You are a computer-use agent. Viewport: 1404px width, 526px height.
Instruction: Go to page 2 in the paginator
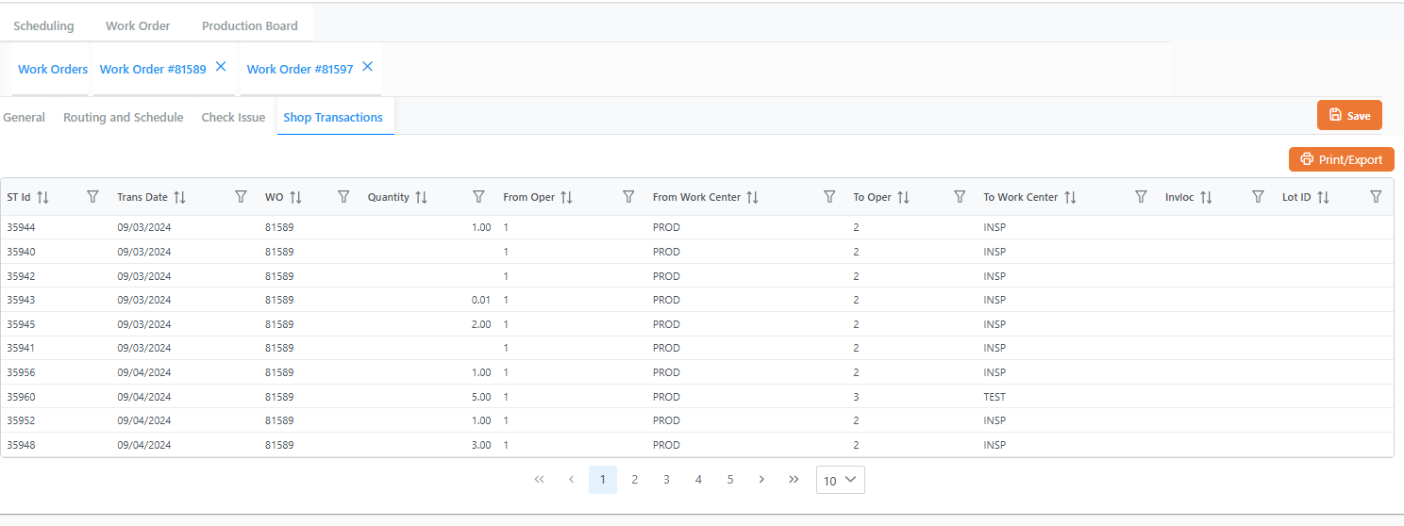pyautogui.click(x=635, y=480)
